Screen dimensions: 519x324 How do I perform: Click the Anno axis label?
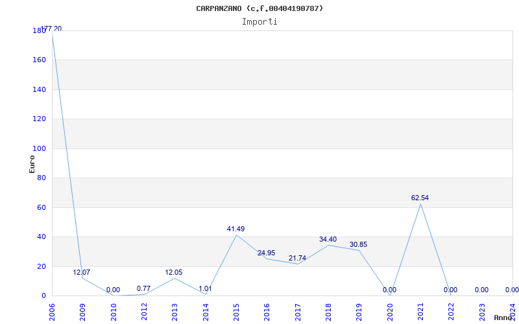click(503, 318)
